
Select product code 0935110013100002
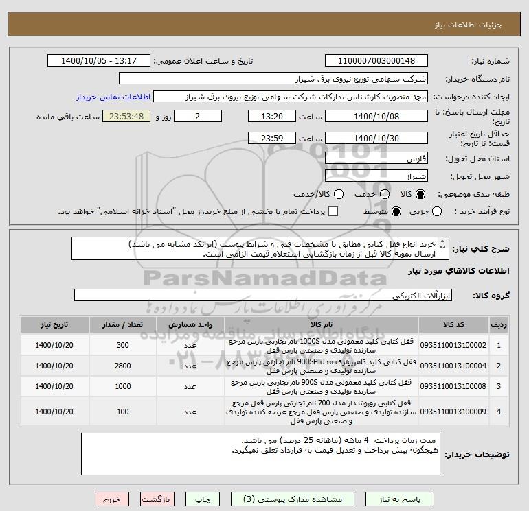coord(453,346)
